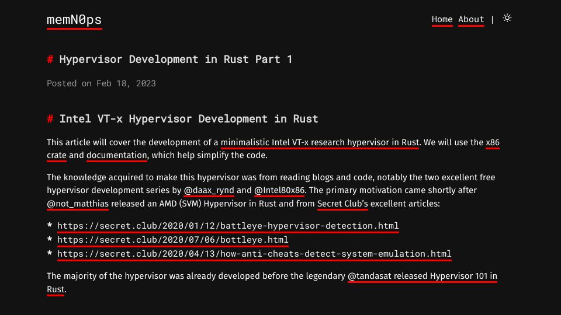
Task: Open the how-anti-cheats-detect-system-emulation URL
Action: coord(254,254)
